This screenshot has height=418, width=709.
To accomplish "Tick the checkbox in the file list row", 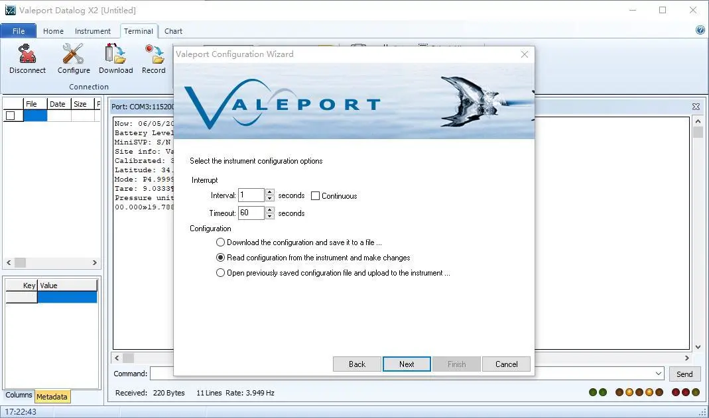I will pyautogui.click(x=11, y=115).
